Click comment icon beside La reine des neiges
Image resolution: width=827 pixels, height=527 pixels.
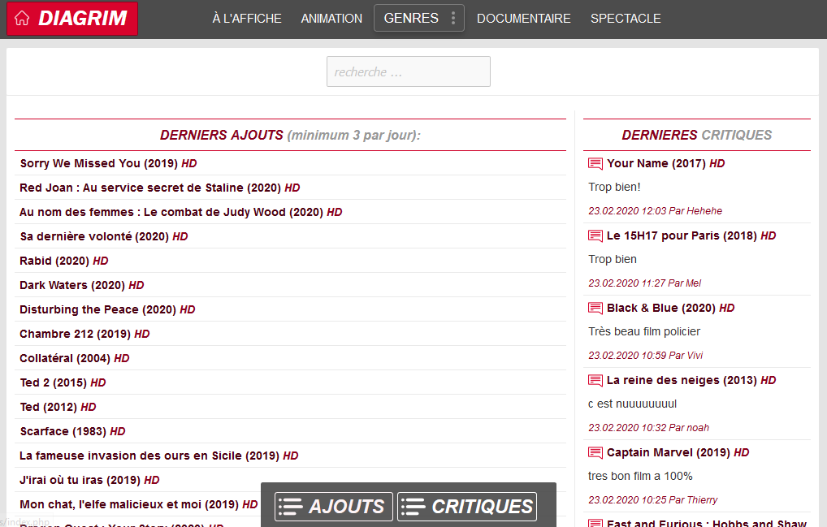595,381
